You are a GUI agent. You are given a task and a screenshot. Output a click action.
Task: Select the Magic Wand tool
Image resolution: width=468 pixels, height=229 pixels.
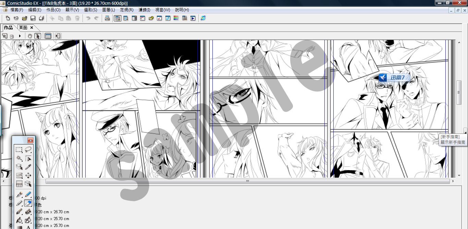click(x=19, y=158)
